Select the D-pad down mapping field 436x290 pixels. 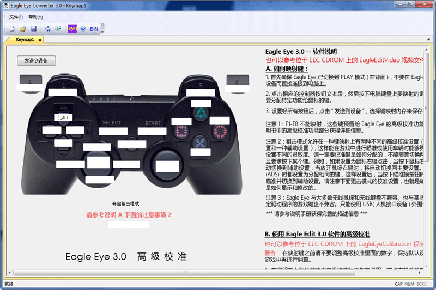point(64,143)
